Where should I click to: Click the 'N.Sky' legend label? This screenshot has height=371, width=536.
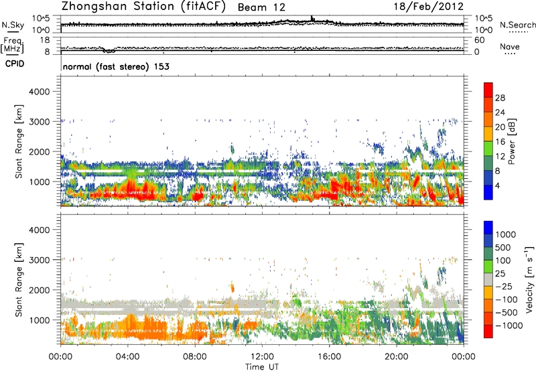click(13, 25)
